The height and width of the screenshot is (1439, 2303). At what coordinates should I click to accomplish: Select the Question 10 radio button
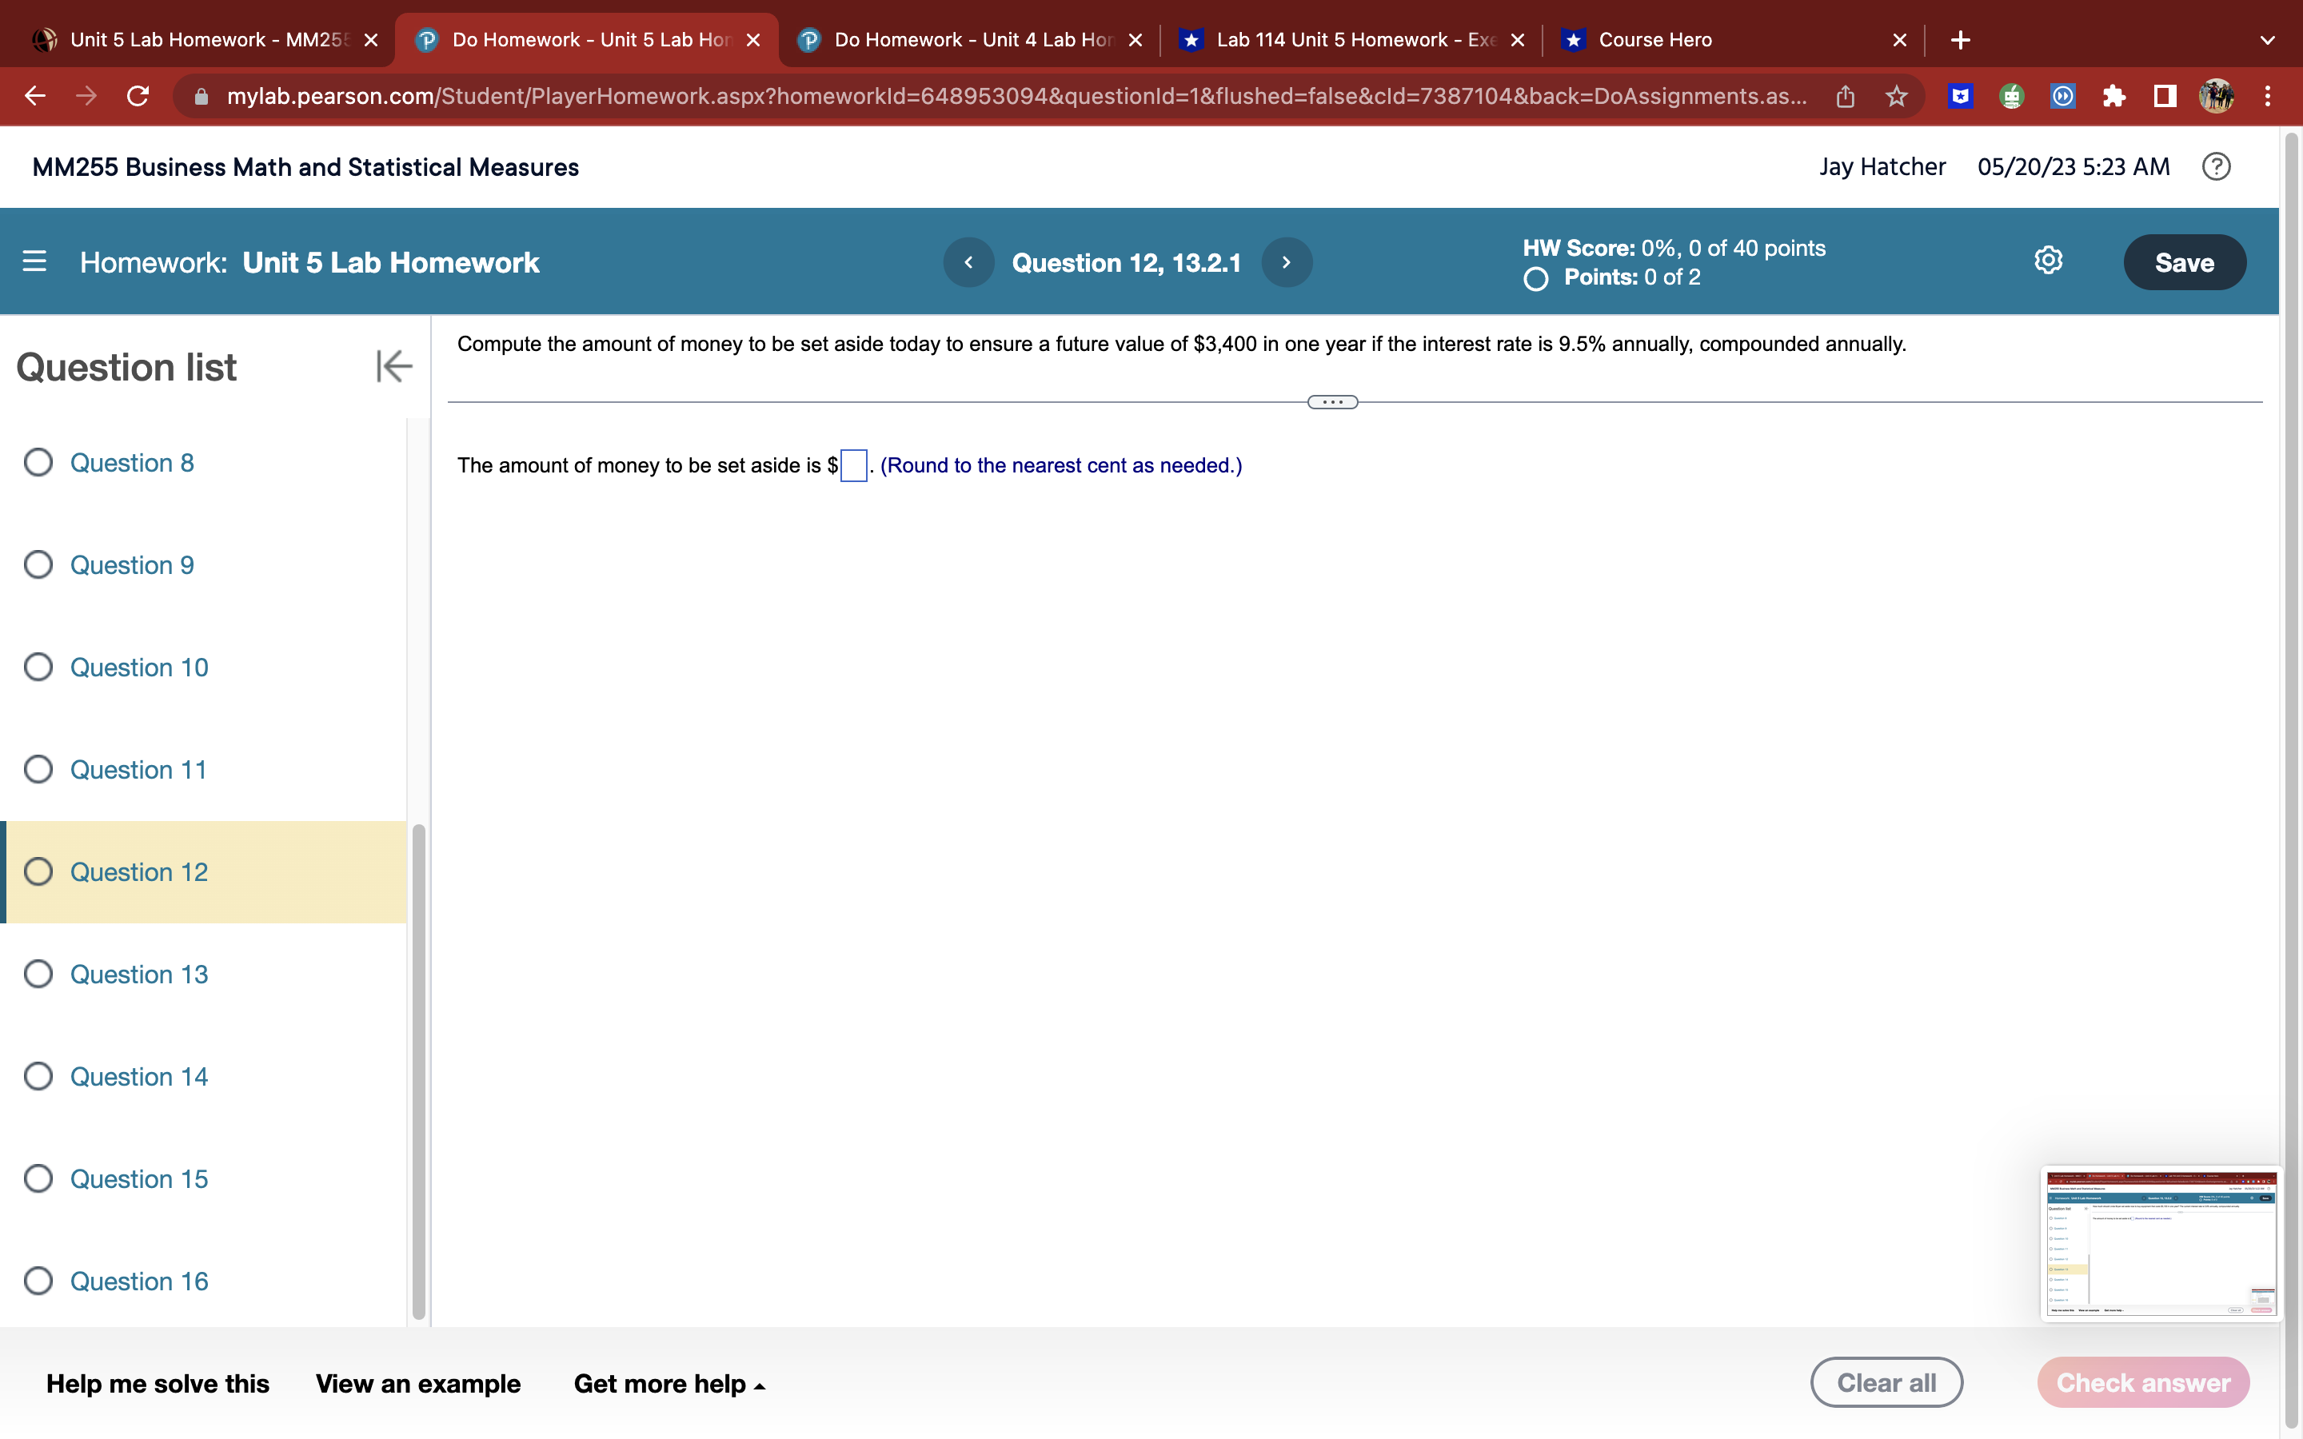tap(38, 666)
